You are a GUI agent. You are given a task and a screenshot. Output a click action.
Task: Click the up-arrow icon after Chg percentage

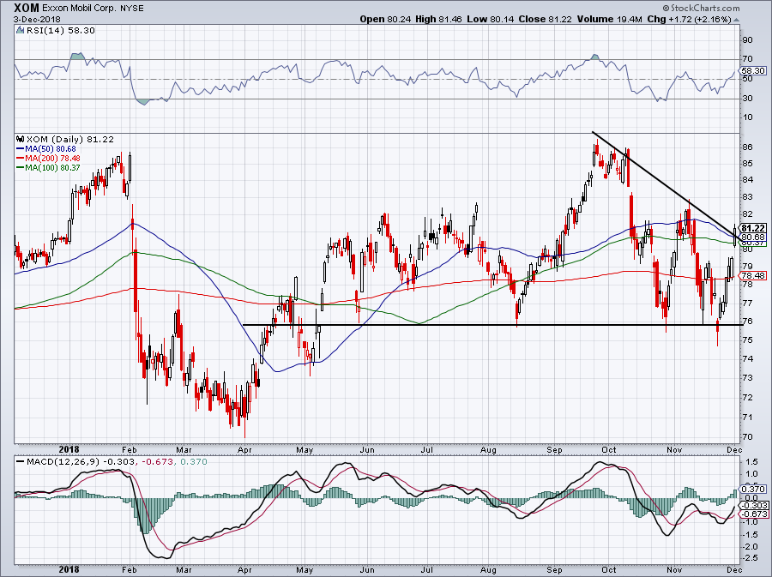[x=737, y=20]
